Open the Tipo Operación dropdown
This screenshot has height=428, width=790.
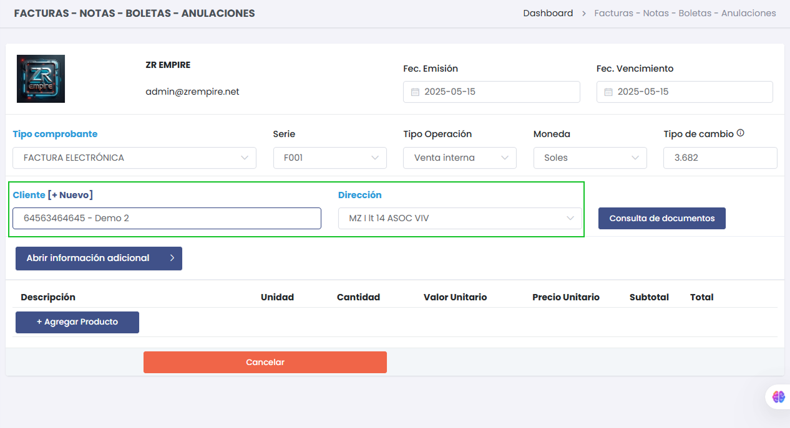pyautogui.click(x=460, y=158)
